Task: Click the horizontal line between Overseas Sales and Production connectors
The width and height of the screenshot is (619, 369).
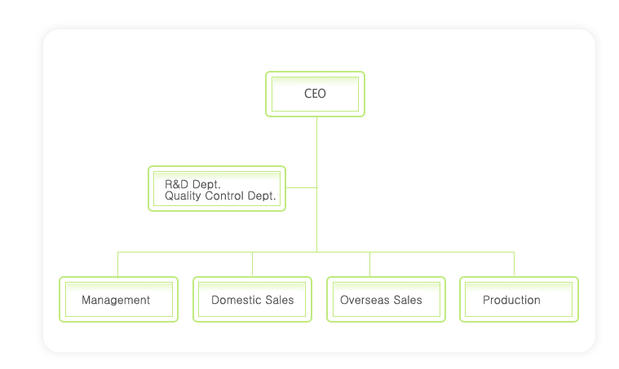Action: click(441, 252)
